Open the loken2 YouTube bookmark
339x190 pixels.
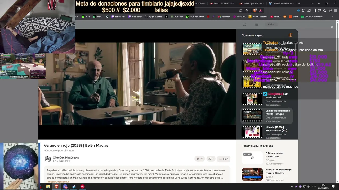[275, 17]
